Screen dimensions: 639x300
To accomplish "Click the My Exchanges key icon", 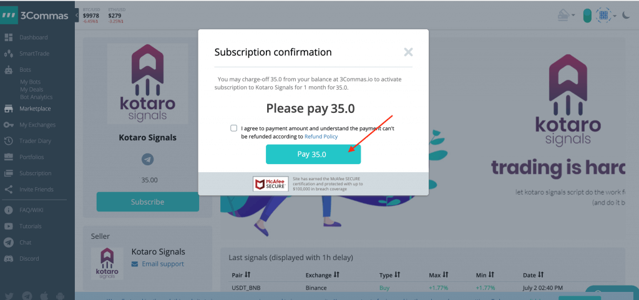I will 9,125.
